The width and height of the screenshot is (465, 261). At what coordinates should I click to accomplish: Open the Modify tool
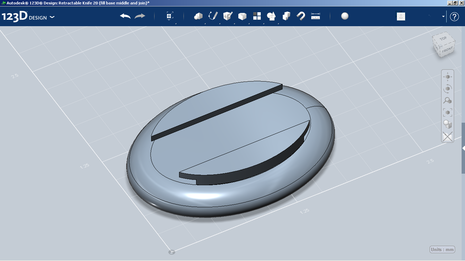242,16
